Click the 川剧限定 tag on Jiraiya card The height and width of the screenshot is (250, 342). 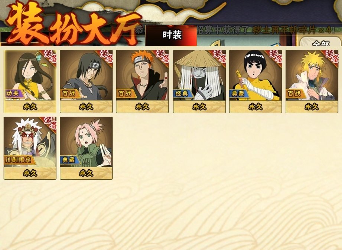(x=19, y=160)
